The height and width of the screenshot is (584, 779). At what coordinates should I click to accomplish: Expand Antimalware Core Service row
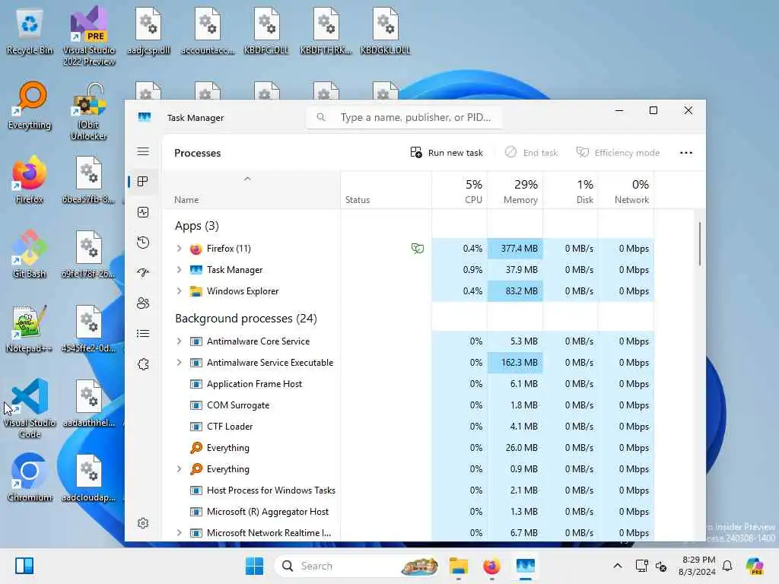pyautogui.click(x=179, y=341)
